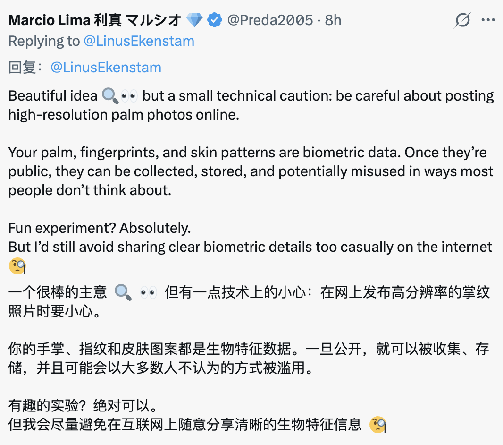Click the eyes emoji next to Beautiful idea
Screen dimensions: 503x445
[130, 95]
